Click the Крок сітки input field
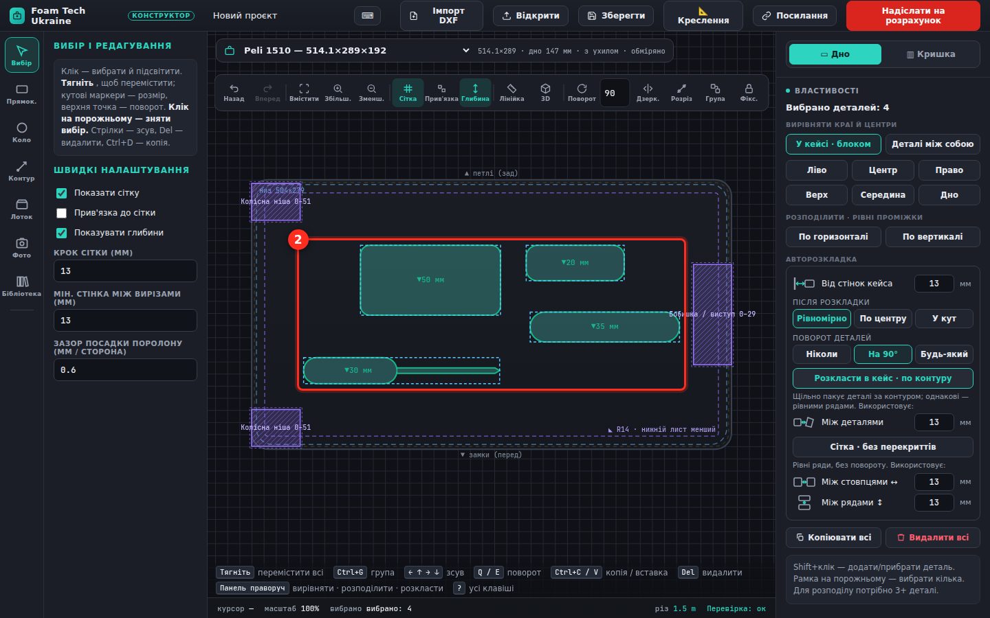Screen dimensions: 990x618 tap(125, 271)
